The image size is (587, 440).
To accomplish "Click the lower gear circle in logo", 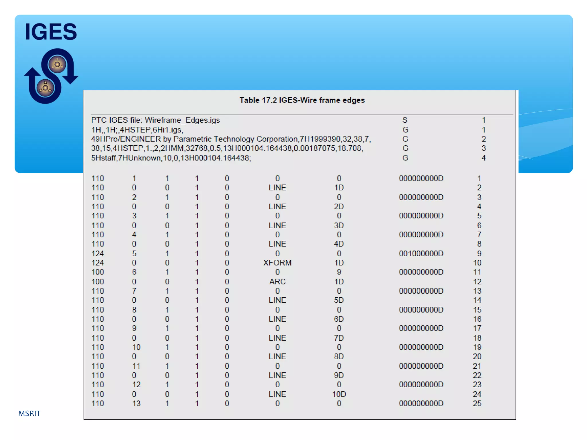I will coord(45,88).
